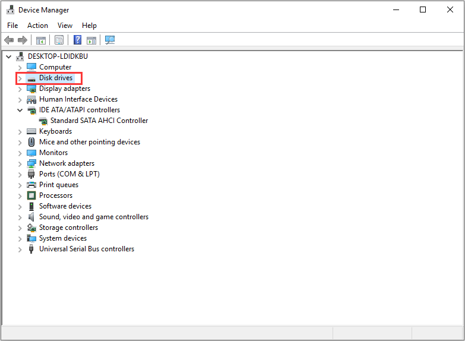Expand the Storage controllers node
Screen dimensions: 465x341
(20, 228)
